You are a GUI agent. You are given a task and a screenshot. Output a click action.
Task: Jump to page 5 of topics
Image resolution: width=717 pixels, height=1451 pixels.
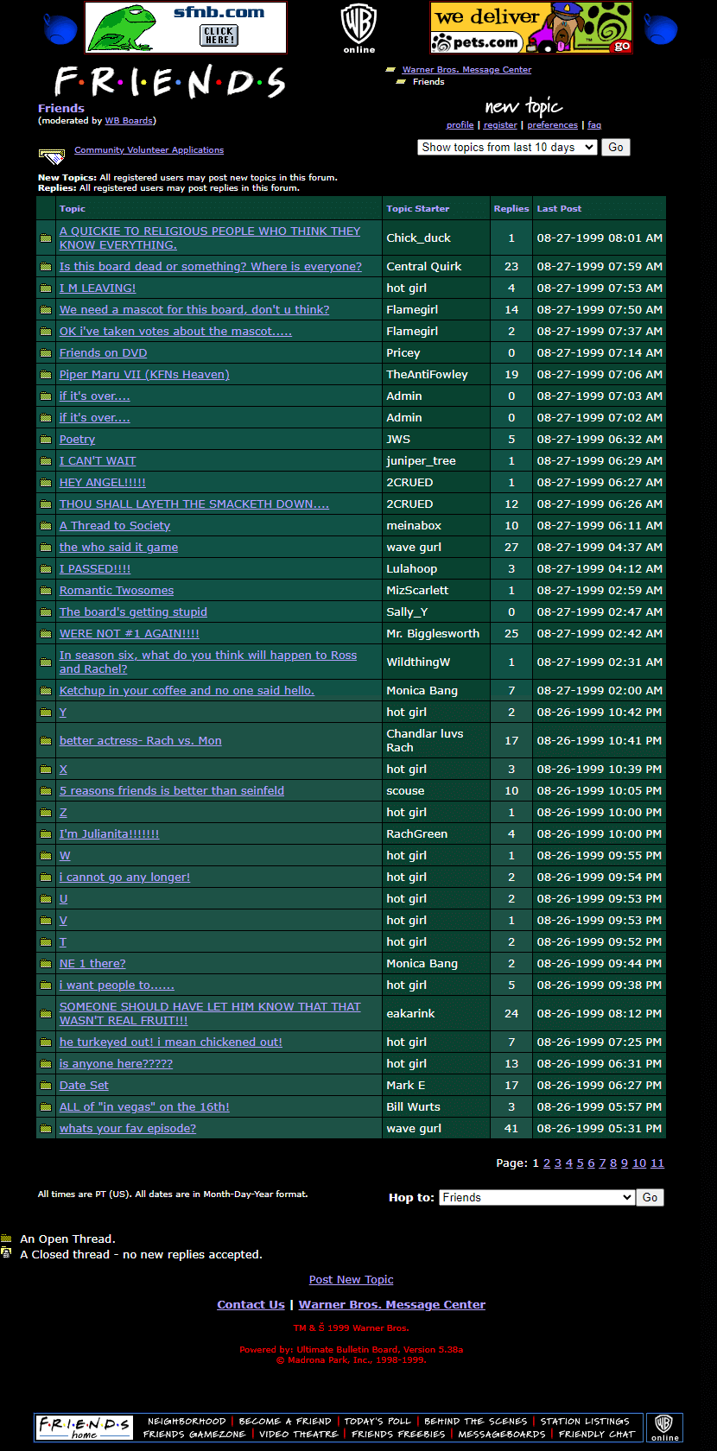(581, 1163)
